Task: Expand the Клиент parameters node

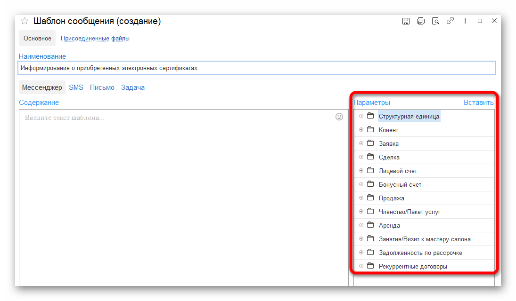Action: tap(361, 130)
